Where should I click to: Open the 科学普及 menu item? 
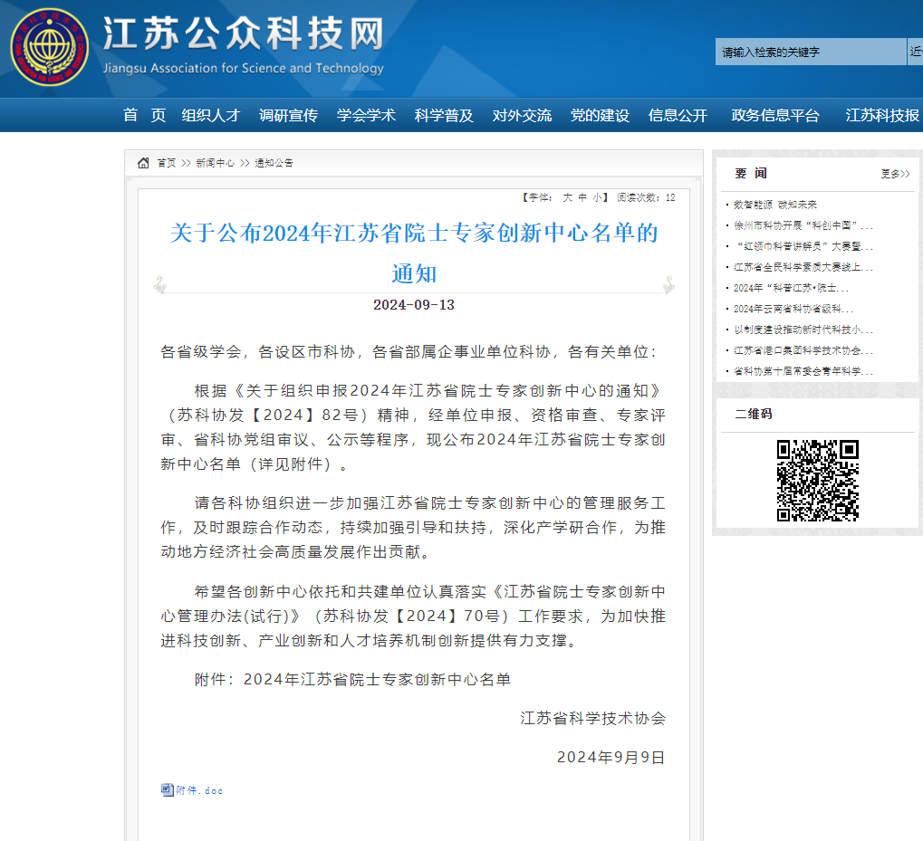[x=444, y=115]
